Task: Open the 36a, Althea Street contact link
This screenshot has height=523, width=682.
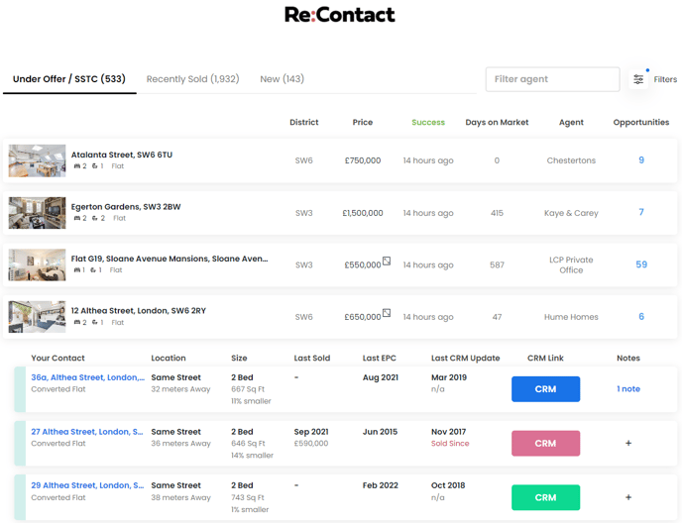Action: 87,377
